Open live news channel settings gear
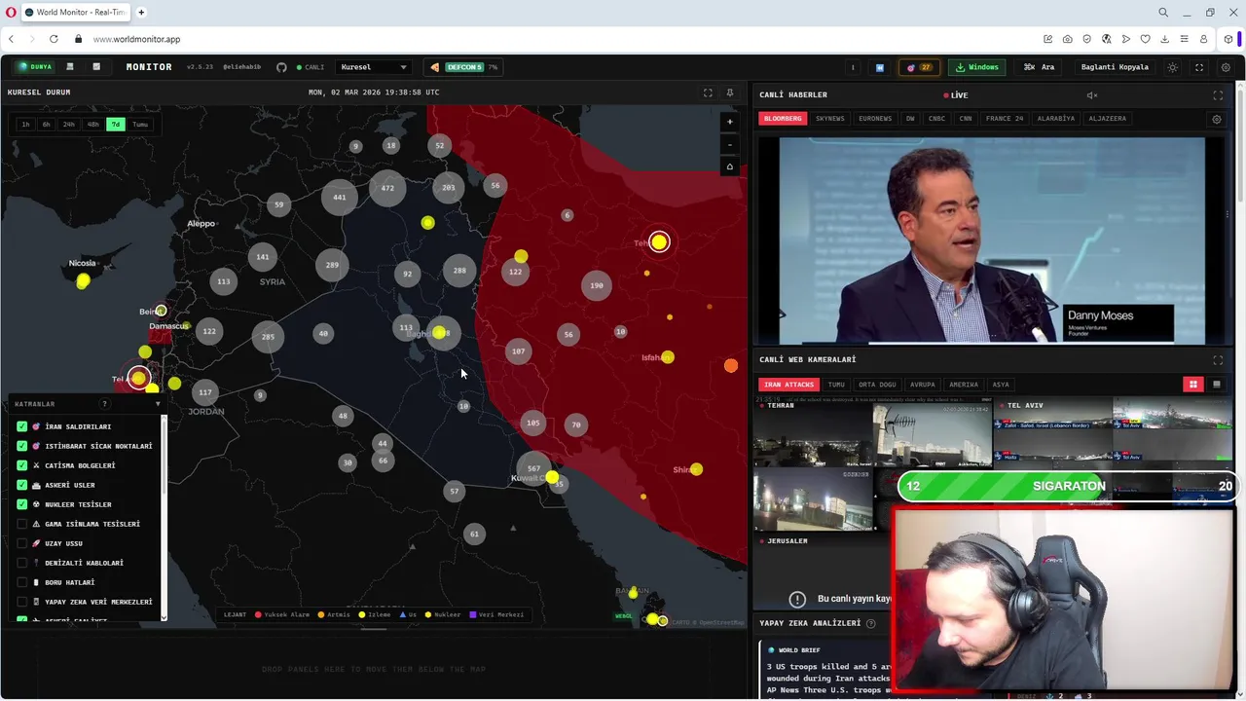The image size is (1246, 701). [x=1217, y=119]
